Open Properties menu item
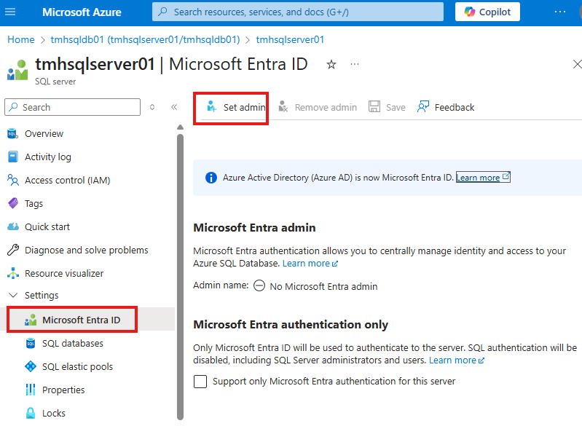This screenshot has height=426, width=582. point(63,390)
